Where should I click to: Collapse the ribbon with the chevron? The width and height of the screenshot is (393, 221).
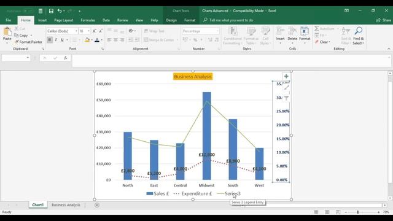point(389,48)
